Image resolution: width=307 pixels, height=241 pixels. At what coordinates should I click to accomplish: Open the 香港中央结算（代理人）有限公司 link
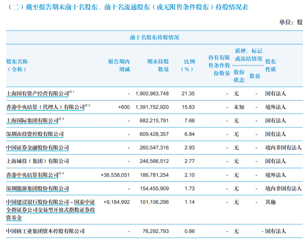pyautogui.click(x=45, y=107)
